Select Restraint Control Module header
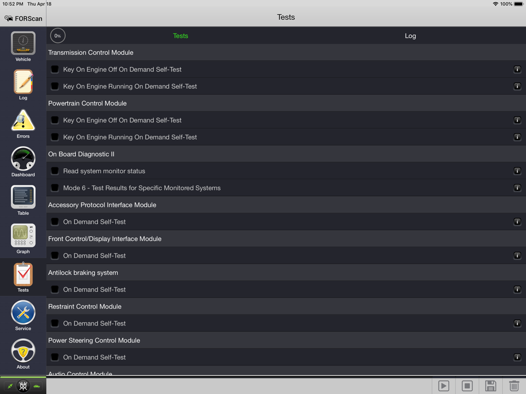This screenshot has width=526, height=394. (286, 306)
